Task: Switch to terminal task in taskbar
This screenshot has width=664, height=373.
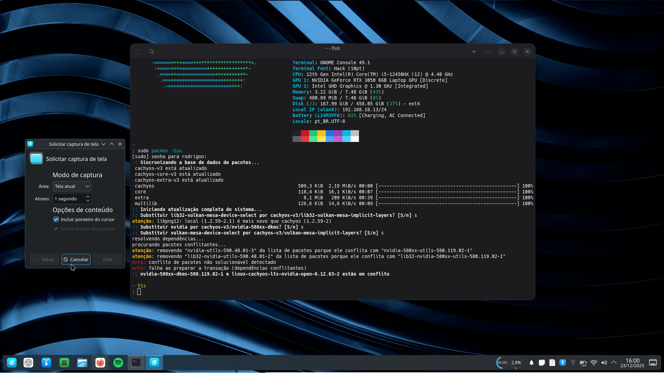Action: 136,363
